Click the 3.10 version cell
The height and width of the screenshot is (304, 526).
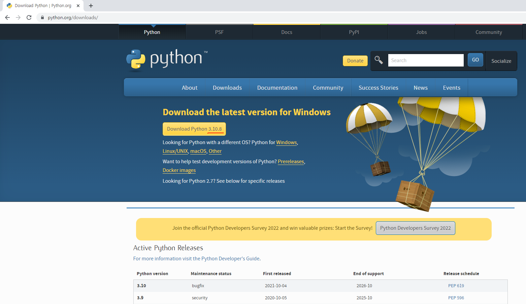coord(141,286)
